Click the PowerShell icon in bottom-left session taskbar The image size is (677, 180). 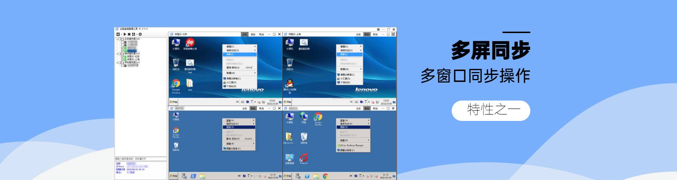193,176
